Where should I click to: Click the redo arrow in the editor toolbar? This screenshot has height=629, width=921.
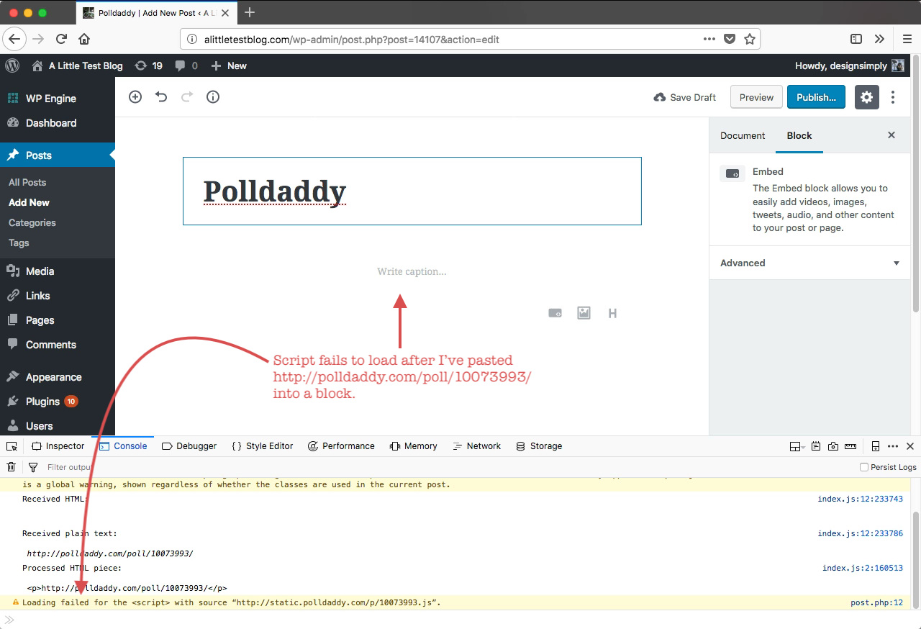click(x=186, y=96)
